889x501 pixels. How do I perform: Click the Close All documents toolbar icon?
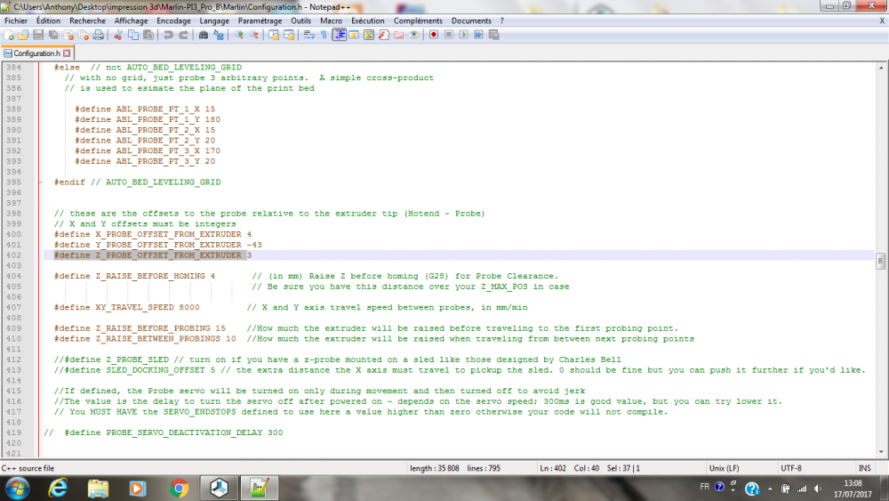coord(84,36)
